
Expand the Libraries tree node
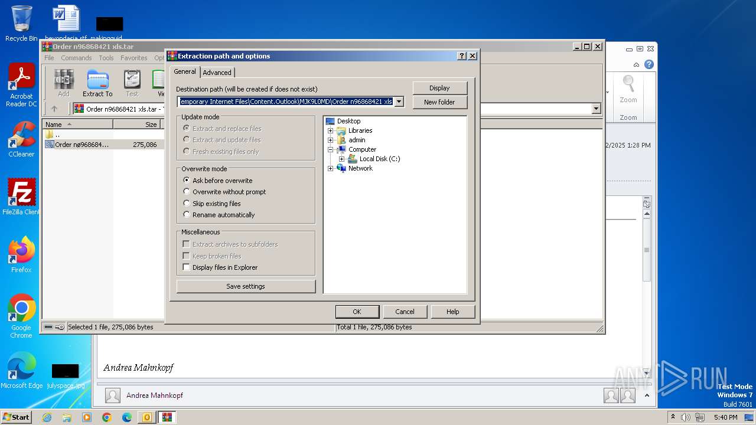(x=331, y=130)
